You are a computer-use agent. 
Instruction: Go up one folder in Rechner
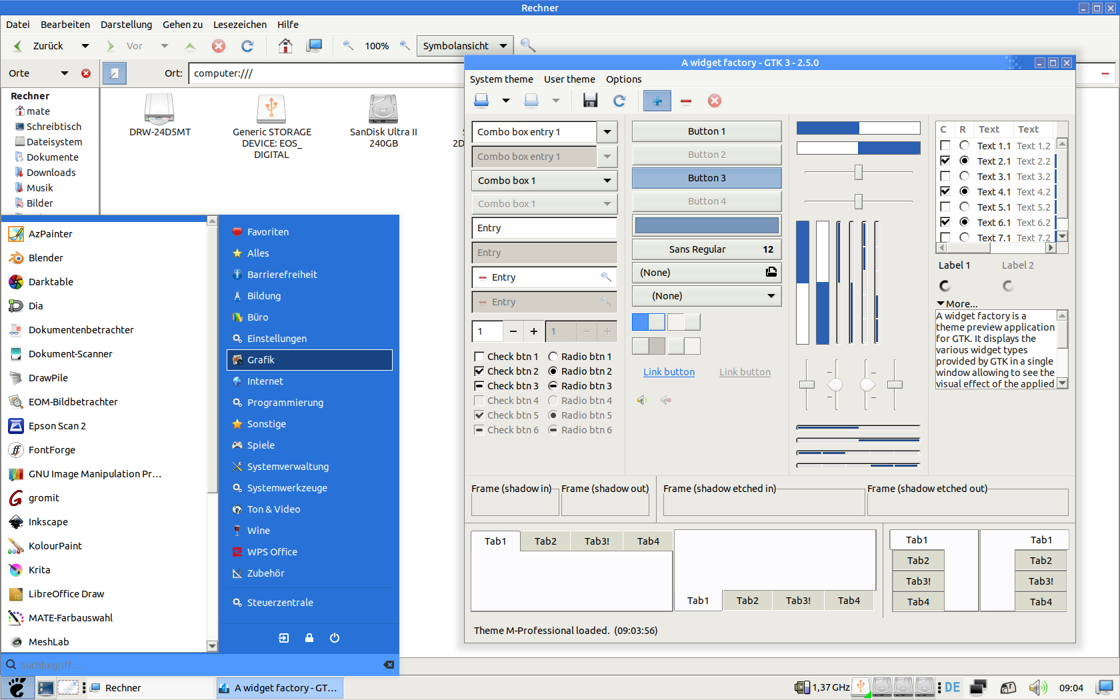(190, 46)
